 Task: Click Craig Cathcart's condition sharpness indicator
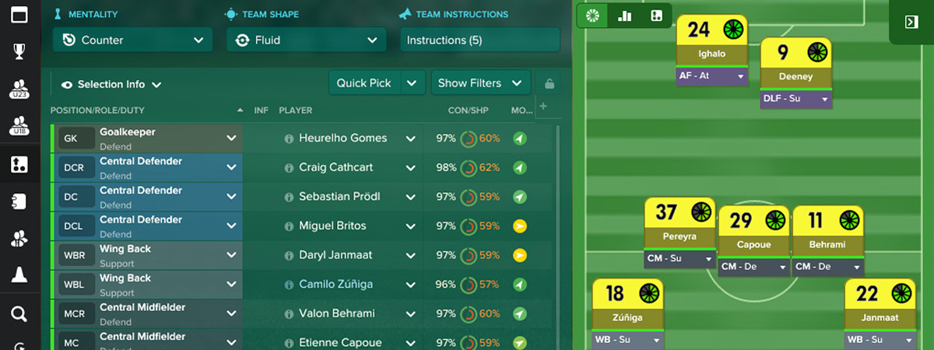click(469, 167)
